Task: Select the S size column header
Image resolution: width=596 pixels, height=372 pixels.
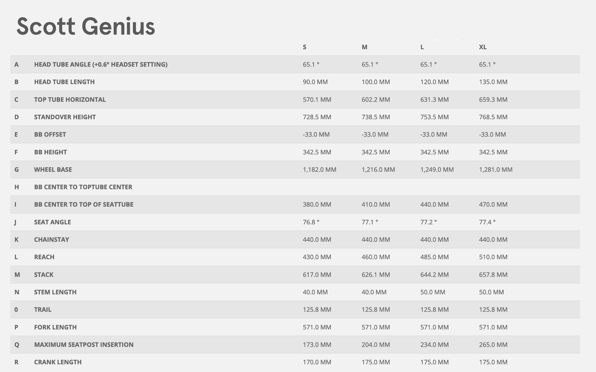Action: point(304,47)
